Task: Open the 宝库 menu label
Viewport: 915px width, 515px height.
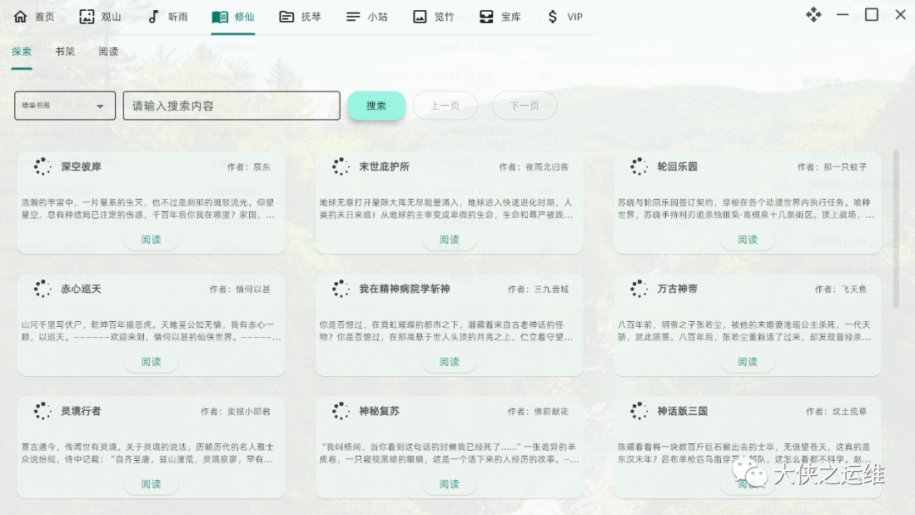Action: pos(511,17)
